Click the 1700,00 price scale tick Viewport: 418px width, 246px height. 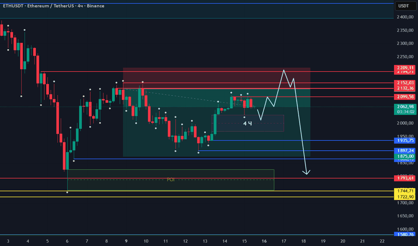(x=405, y=203)
